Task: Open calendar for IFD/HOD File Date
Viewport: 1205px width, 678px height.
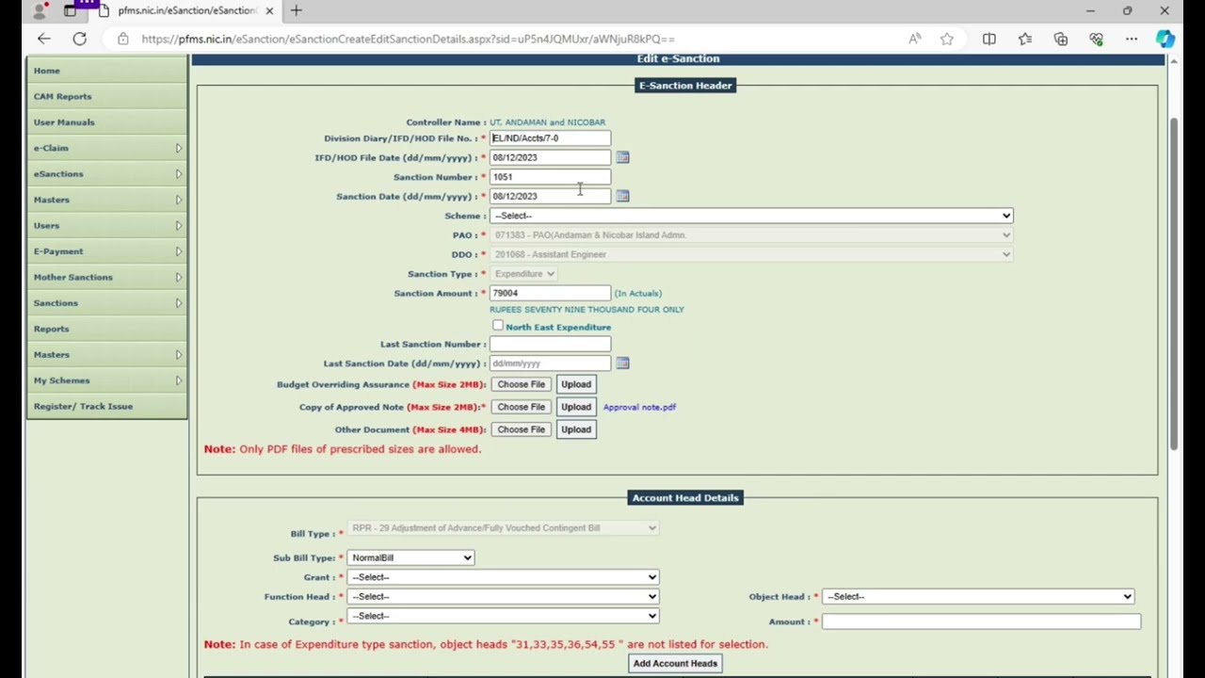Action: (622, 157)
